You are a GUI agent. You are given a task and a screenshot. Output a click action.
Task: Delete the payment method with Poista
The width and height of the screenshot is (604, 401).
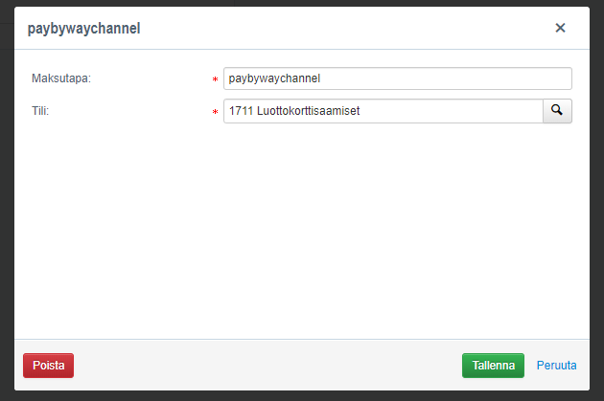(49, 366)
